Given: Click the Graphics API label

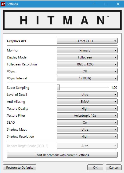Looking at the screenshot, I should click(17, 41).
